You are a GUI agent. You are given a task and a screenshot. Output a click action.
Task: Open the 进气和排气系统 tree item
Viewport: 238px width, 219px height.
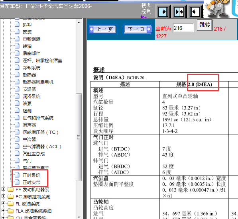coord(38,118)
